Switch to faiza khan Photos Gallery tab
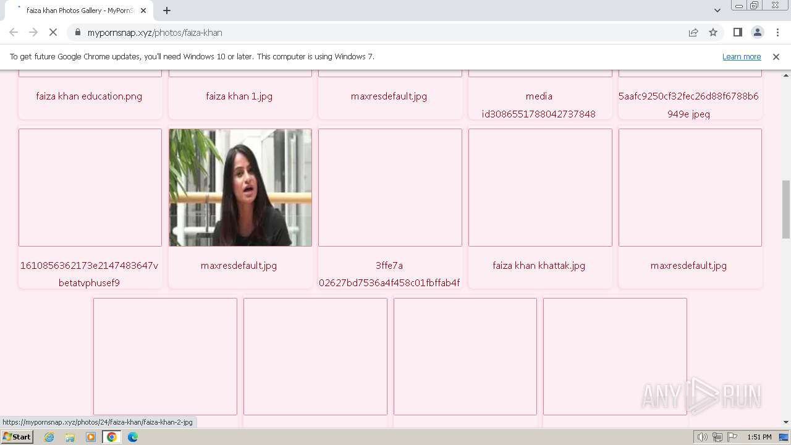The width and height of the screenshot is (791, 445). coord(80,11)
